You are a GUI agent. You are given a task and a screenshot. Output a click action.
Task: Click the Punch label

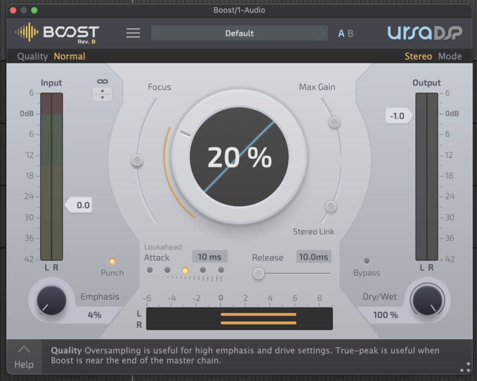[112, 273]
